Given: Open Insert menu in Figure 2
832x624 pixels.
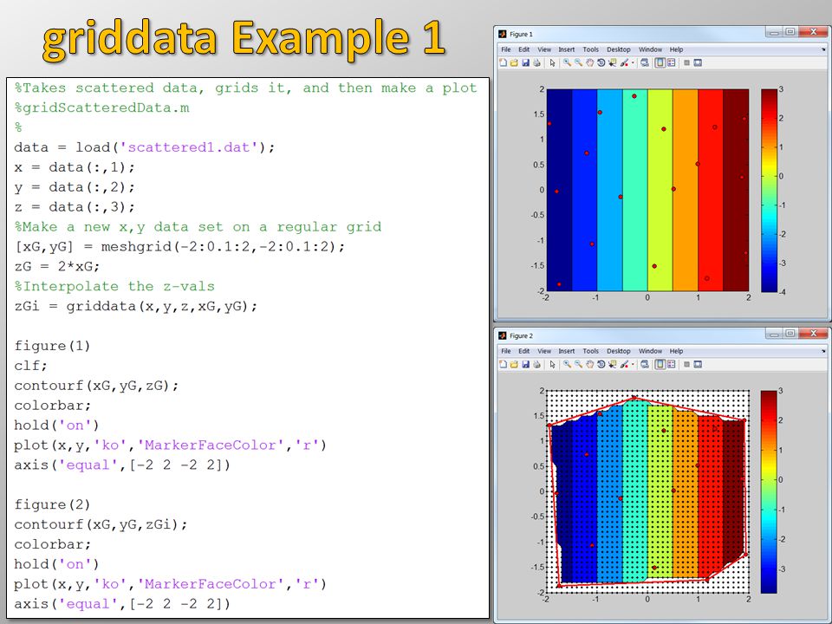Looking at the screenshot, I should (x=567, y=351).
